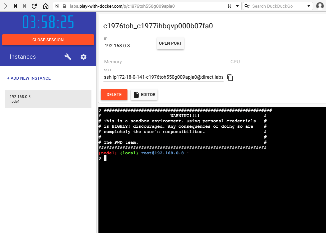The image size is (326, 233).
Task: Click the address bar URL
Action: (122, 6)
